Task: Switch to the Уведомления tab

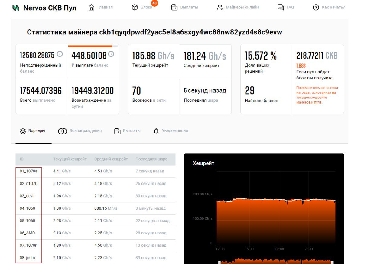Action: (175, 131)
